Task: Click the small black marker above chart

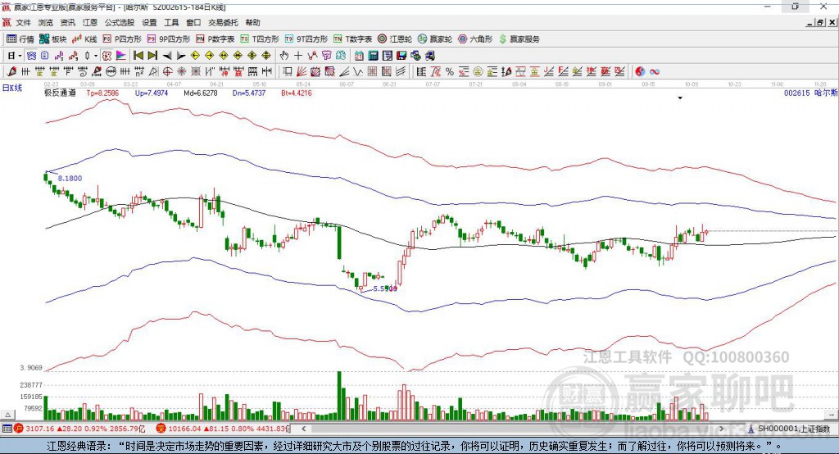Action: pos(680,98)
